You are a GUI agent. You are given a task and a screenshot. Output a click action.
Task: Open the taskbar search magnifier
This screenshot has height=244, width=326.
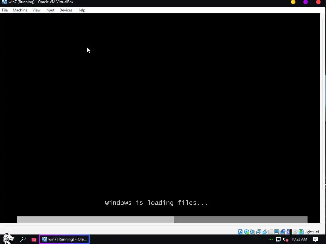[23, 239]
